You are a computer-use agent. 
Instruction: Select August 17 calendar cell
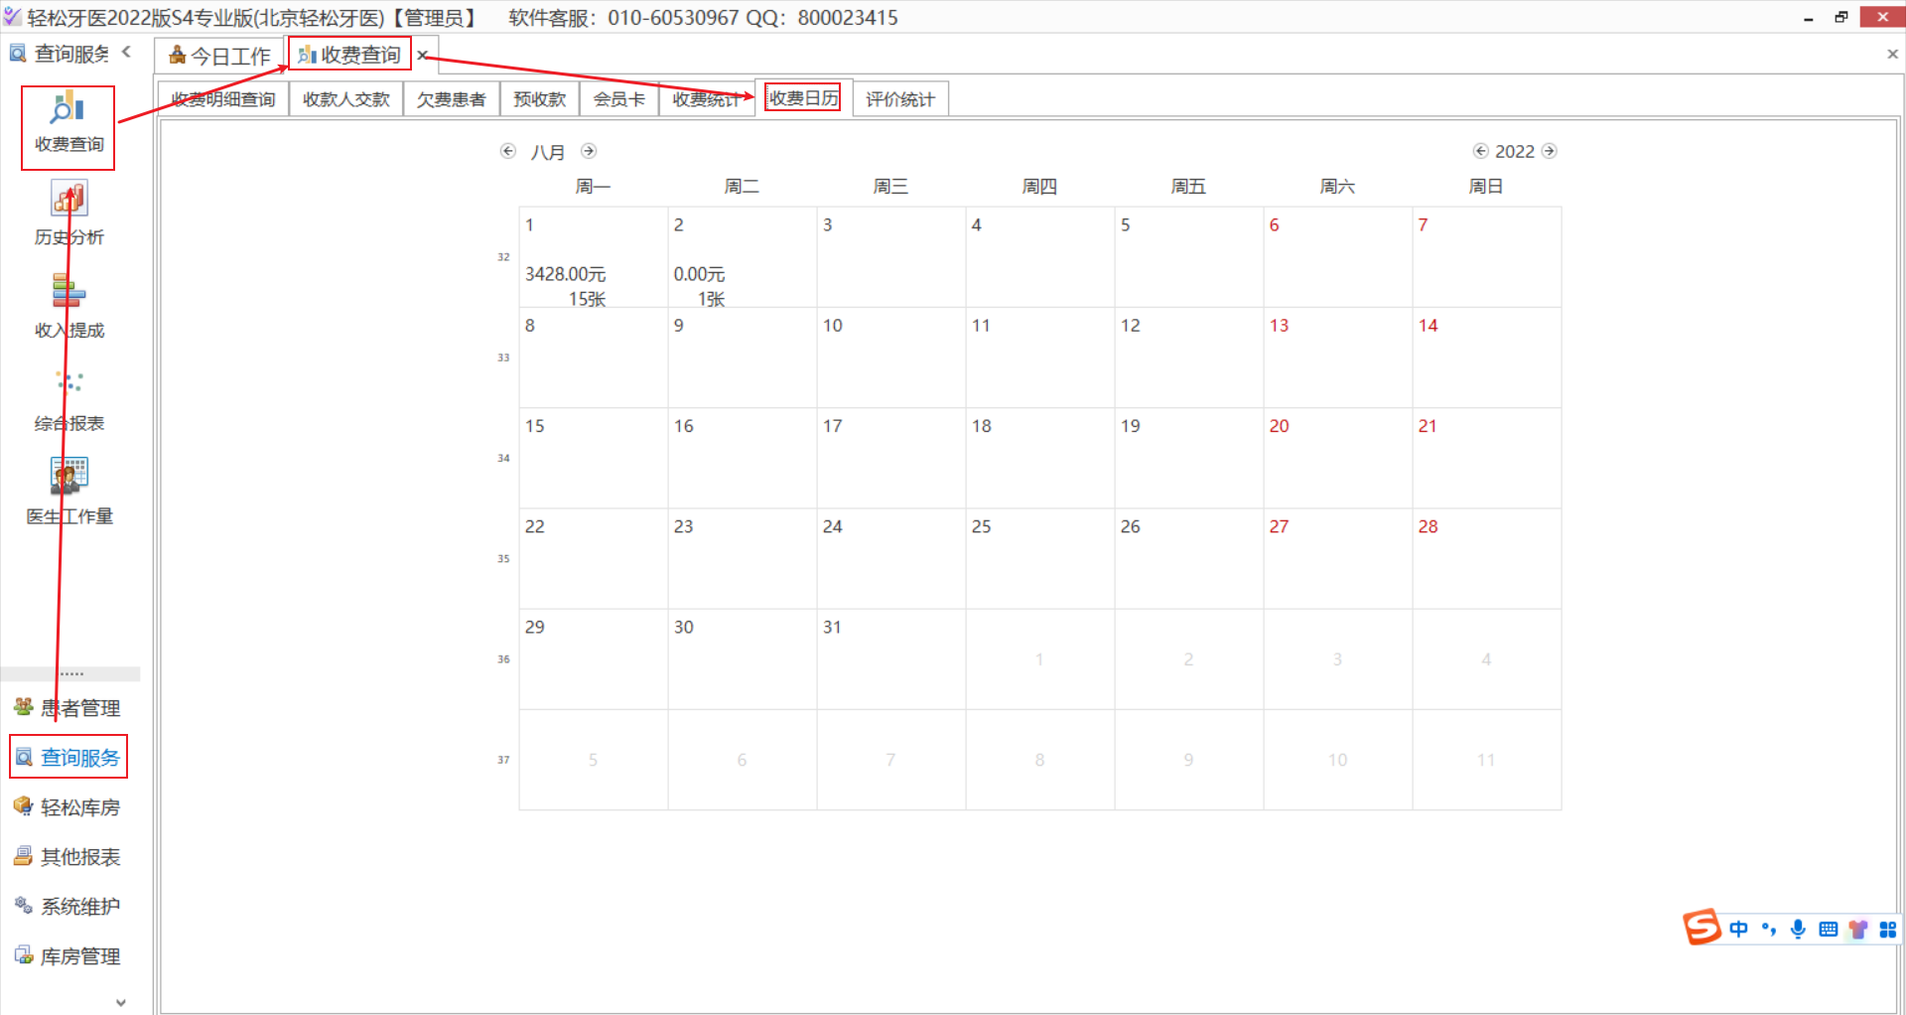[x=891, y=458]
